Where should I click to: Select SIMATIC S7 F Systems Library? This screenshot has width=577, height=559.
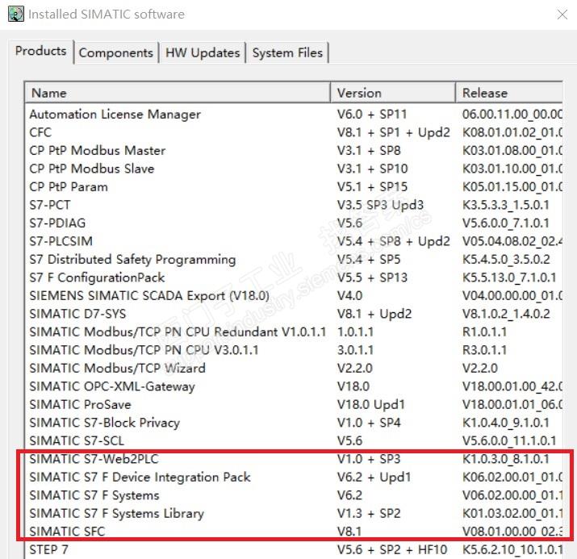pos(116,514)
